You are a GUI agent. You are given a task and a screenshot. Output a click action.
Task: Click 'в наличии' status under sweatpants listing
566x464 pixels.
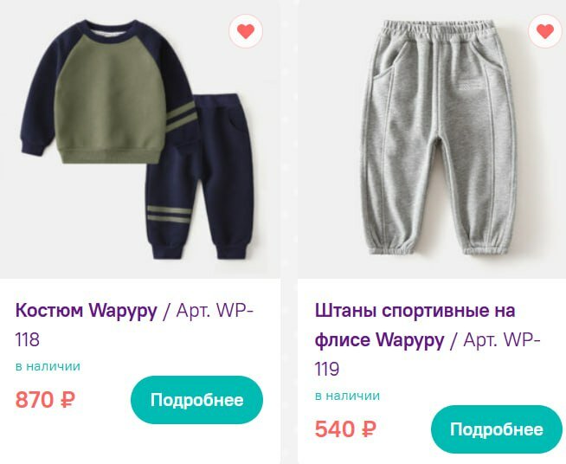[x=347, y=396]
